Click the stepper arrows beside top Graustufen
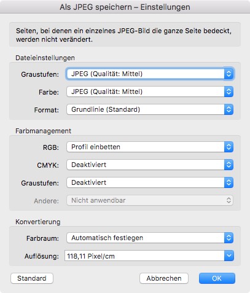 pos(229,74)
